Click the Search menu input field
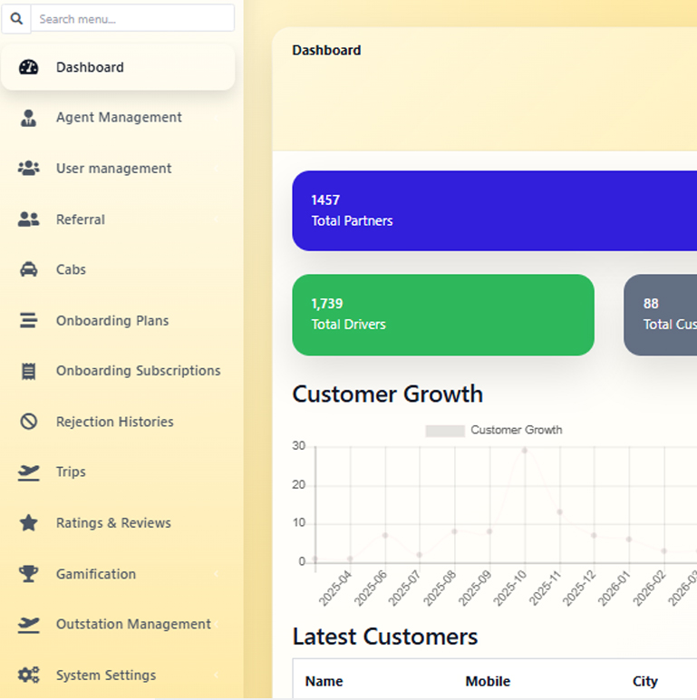This screenshot has height=700, width=697. [x=132, y=18]
